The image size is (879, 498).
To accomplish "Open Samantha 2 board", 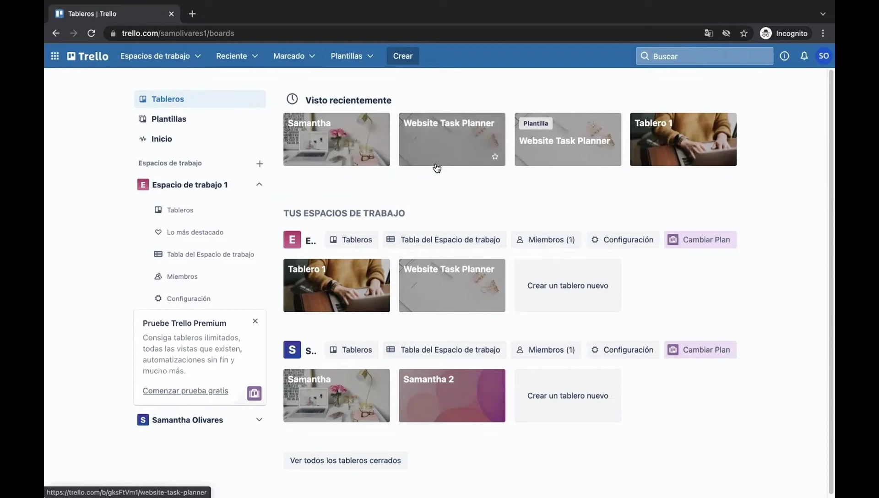I will coord(452,395).
